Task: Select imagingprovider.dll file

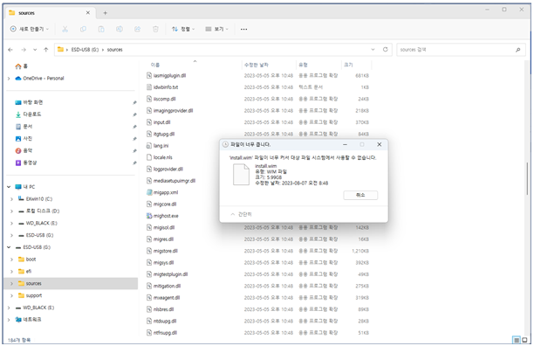Action: (169, 111)
